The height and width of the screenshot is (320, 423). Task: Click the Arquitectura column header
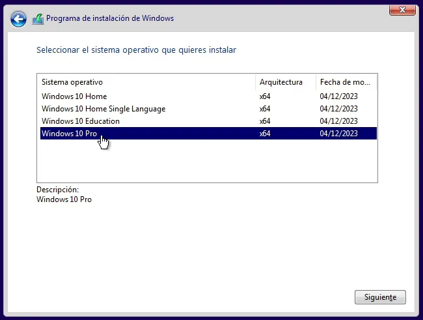[x=286, y=82]
